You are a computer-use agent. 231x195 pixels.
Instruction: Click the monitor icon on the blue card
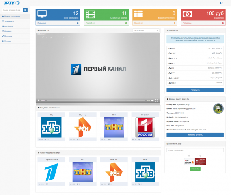click(42, 14)
